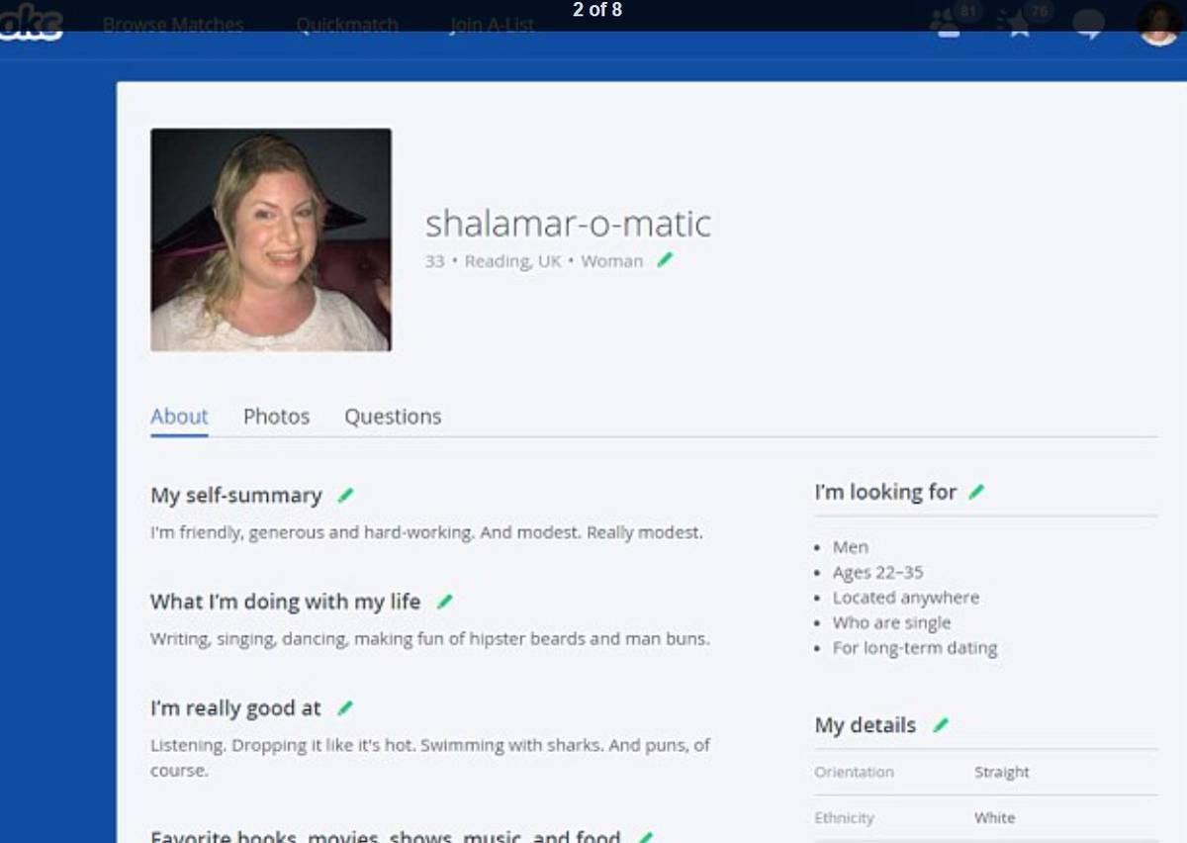Select the 'Who are single' list item
The image size is (1187, 843).
891,622
